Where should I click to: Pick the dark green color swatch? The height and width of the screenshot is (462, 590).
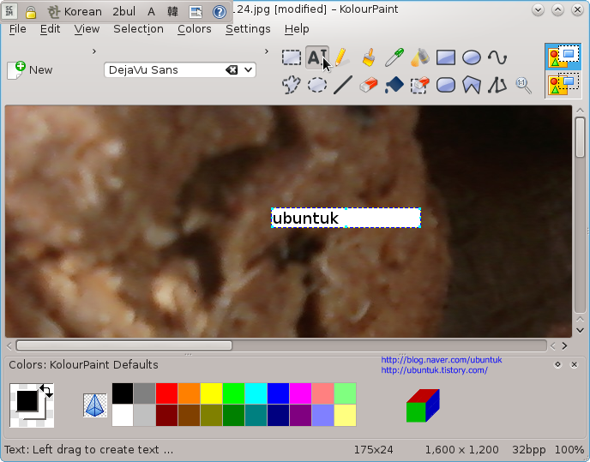(x=233, y=416)
